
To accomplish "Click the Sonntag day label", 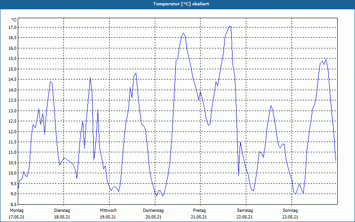I will coord(290,210).
